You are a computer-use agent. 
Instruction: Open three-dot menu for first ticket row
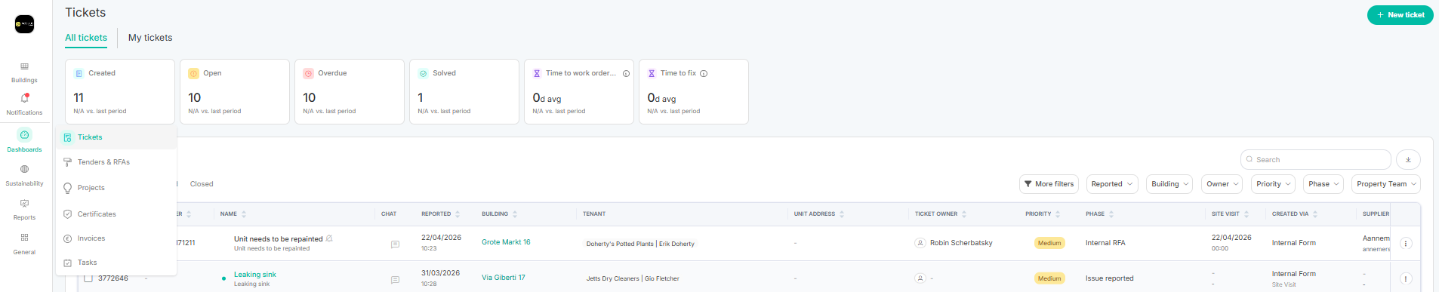pyautogui.click(x=1406, y=244)
